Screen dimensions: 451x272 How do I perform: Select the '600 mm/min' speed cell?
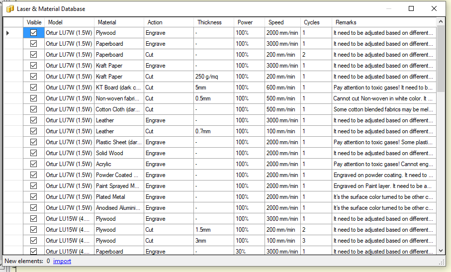pyautogui.click(x=283, y=88)
